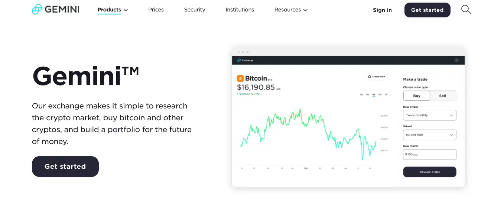
Task: Click the $150 amount input field
Action: (x=430, y=154)
